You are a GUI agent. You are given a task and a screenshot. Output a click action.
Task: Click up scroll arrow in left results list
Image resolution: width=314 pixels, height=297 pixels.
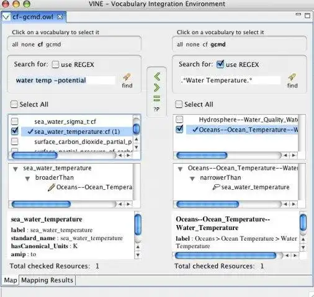pyautogui.click(x=137, y=140)
